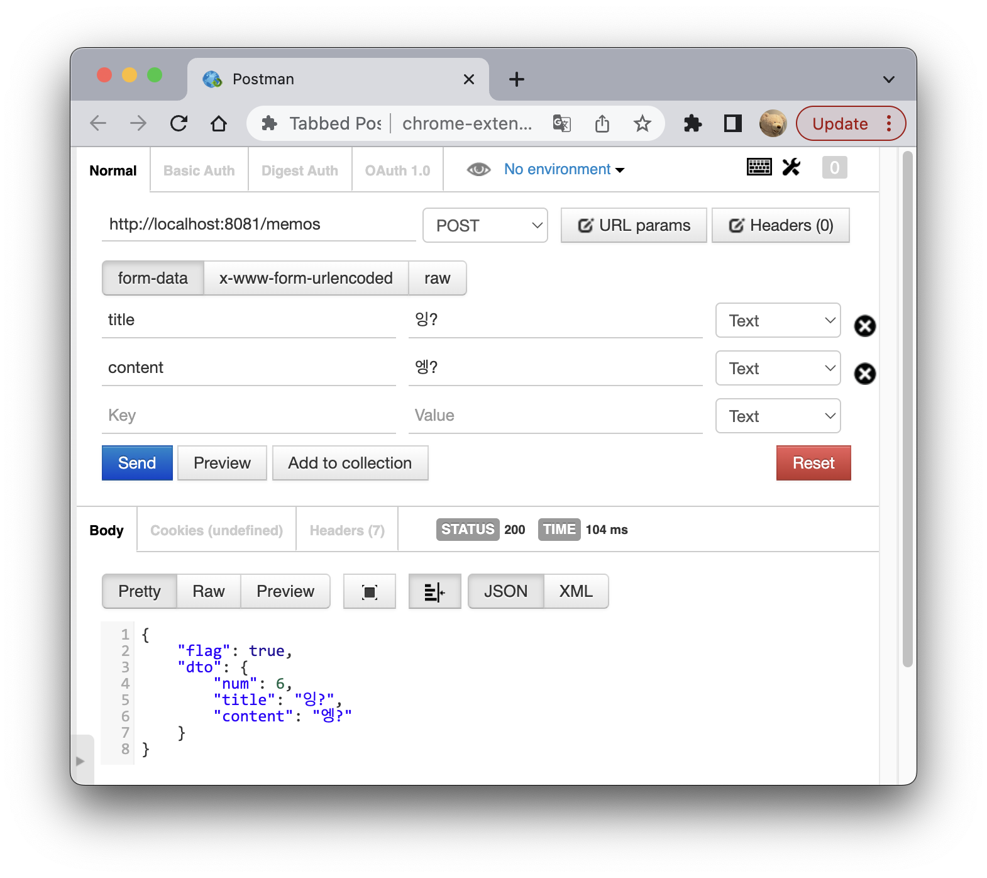Image resolution: width=987 pixels, height=878 pixels.
Task: Expand the bottom-left sidebar arrow
Action: coord(80,761)
